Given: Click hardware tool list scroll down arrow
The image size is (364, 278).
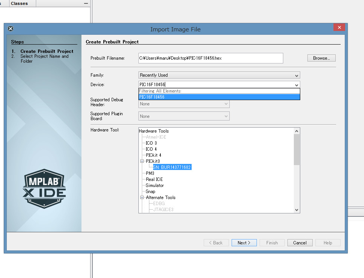Looking at the screenshot, I should (x=297, y=210).
